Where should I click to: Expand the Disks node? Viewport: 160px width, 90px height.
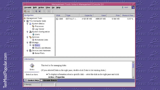tap(30, 45)
